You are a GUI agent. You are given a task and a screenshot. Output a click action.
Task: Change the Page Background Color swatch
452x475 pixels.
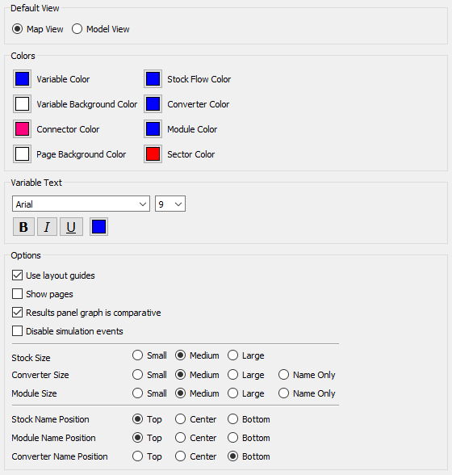(22, 154)
